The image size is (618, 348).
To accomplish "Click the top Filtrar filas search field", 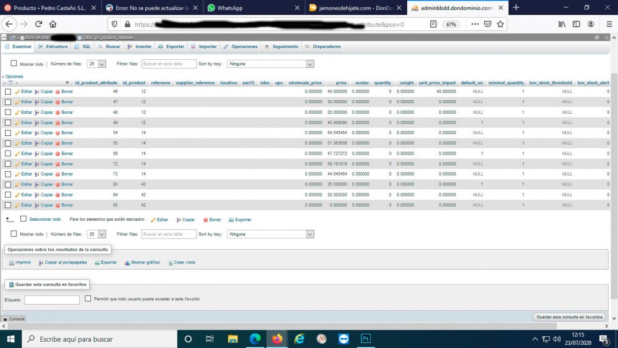I will point(169,64).
